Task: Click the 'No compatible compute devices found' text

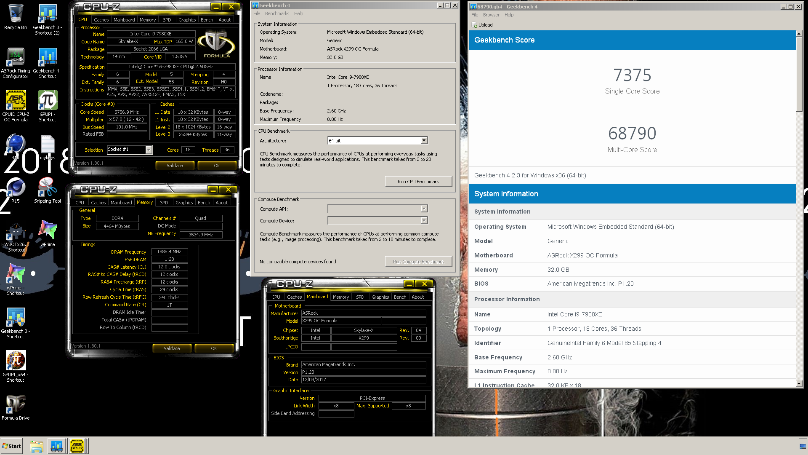Action: coord(298,262)
